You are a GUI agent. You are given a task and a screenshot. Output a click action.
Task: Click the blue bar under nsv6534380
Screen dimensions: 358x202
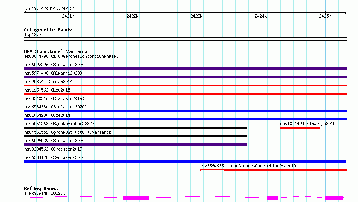tap(185, 111)
